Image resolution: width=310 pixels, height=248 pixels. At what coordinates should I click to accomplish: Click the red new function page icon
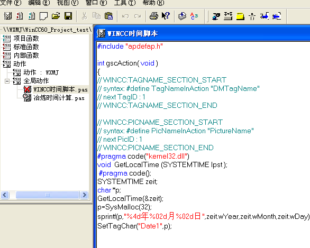(x=20, y=16)
